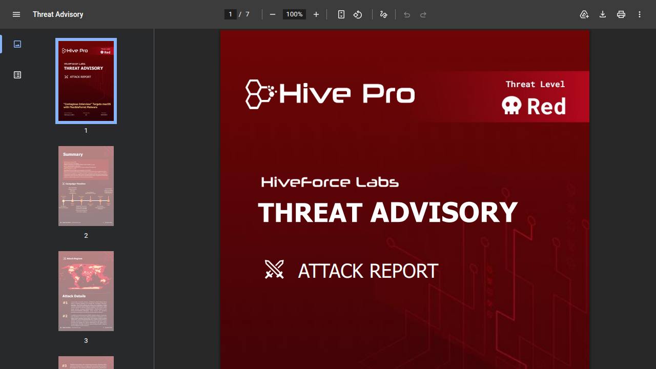656x369 pixels.
Task: Open the page 2 Summary thumbnail
Action: pyautogui.click(x=86, y=186)
